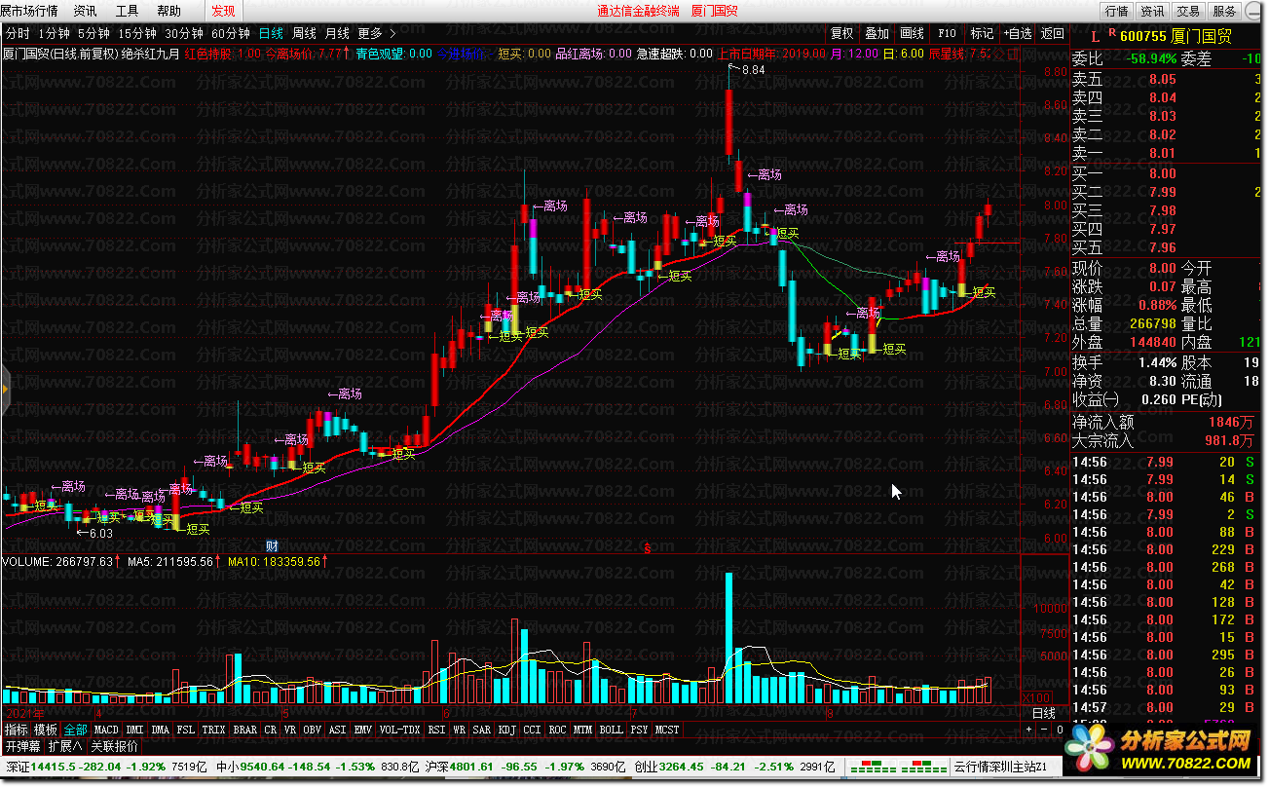Open the 行情 quotes section
1269x787 pixels.
1117,12
